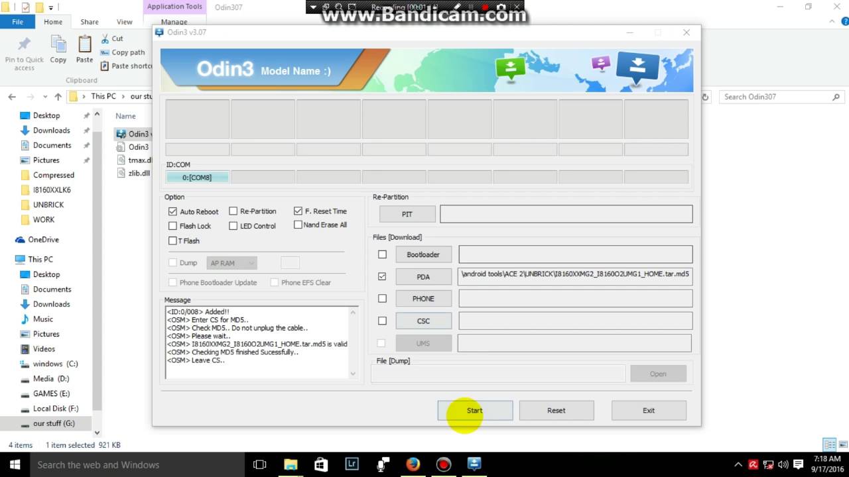Open Firefox from the taskbar
The width and height of the screenshot is (849, 477).
point(413,464)
